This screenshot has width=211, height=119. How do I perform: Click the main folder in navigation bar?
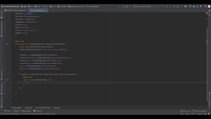tap(38, 6)
